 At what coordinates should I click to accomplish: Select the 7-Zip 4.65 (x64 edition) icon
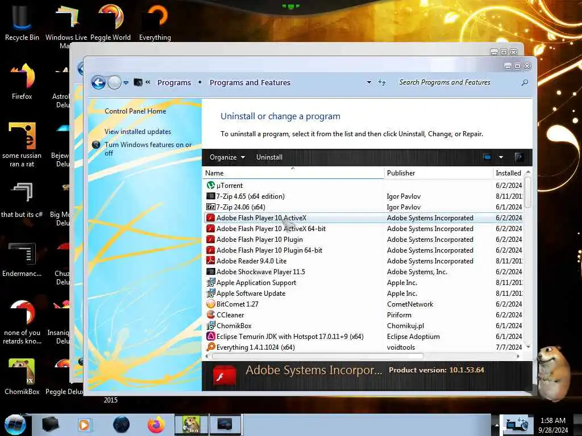(210, 196)
